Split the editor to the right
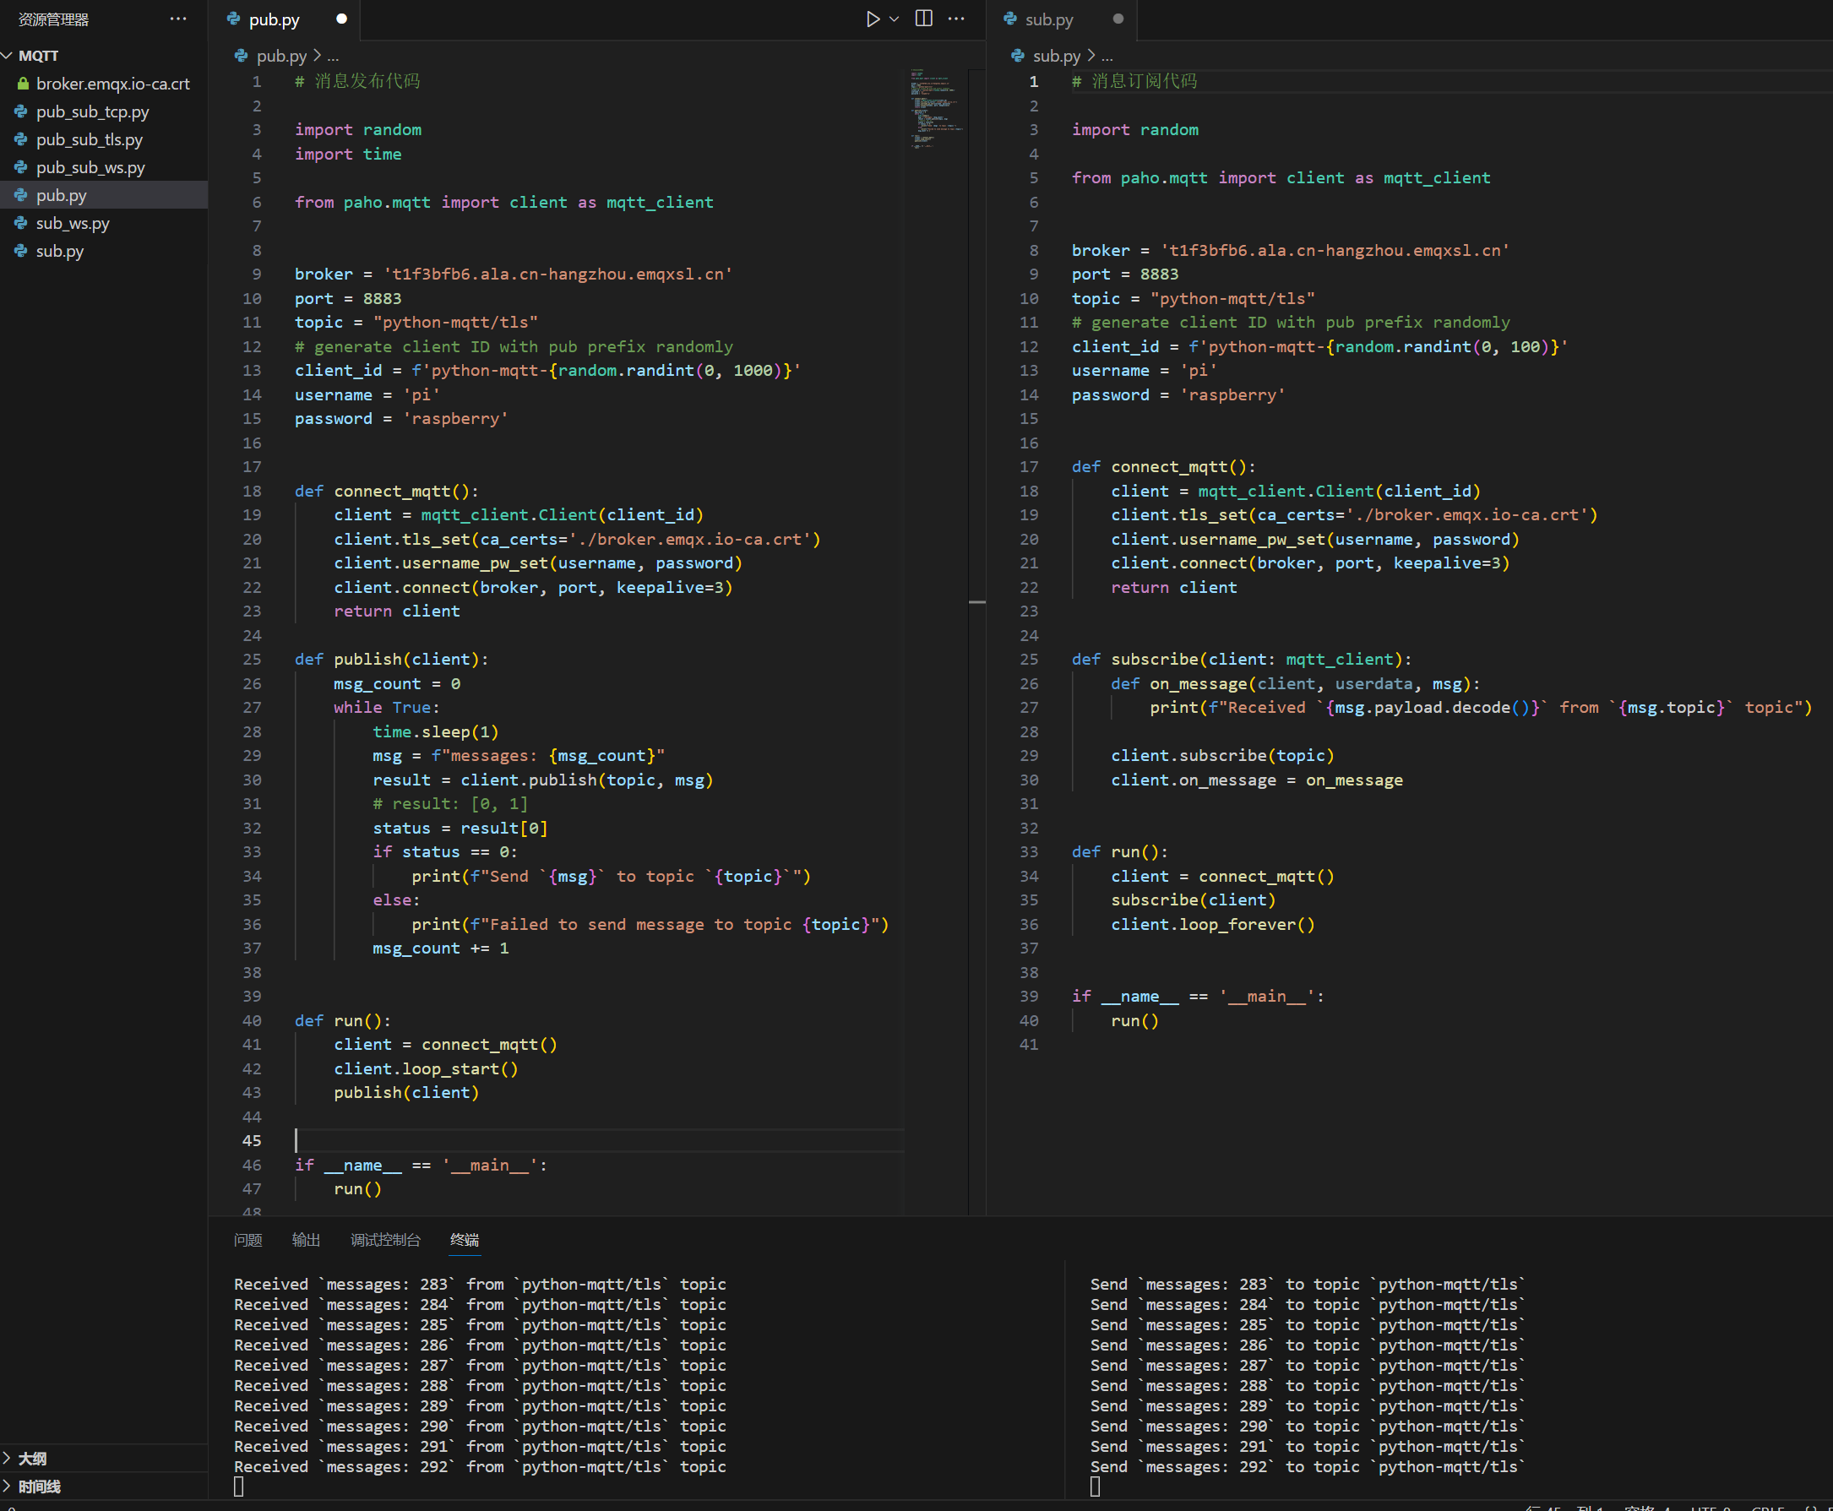 coord(923,19)
